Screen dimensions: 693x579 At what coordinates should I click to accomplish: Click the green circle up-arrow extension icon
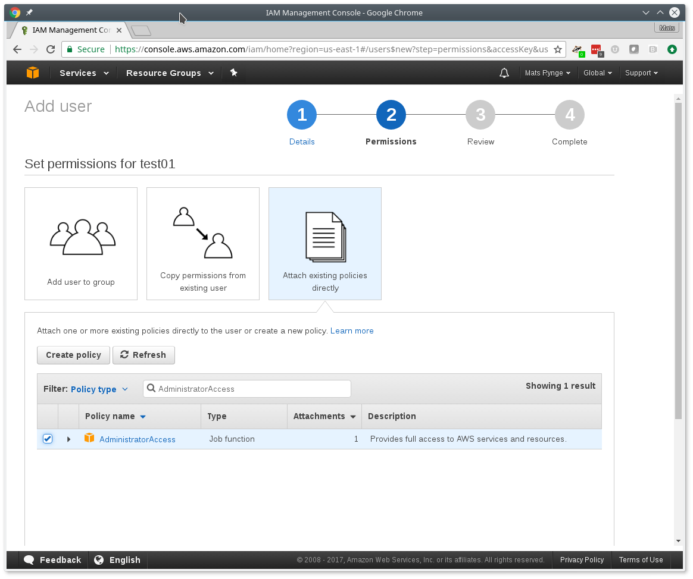pyautogui.click(x=672, y=49)
